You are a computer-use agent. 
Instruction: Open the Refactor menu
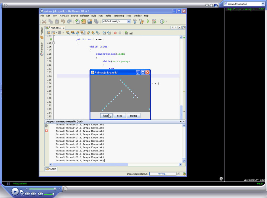pos(84,16)
